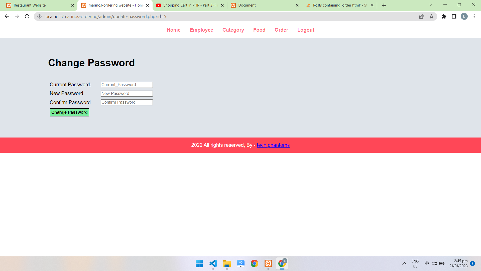Toggle the browser side panel

coord(454,17)
